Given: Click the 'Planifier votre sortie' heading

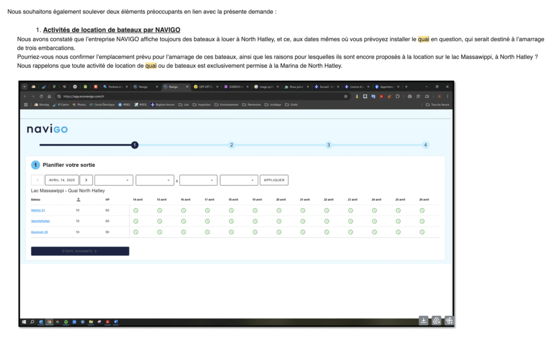Looking at the screenshot, I should [x=69, y=165].
